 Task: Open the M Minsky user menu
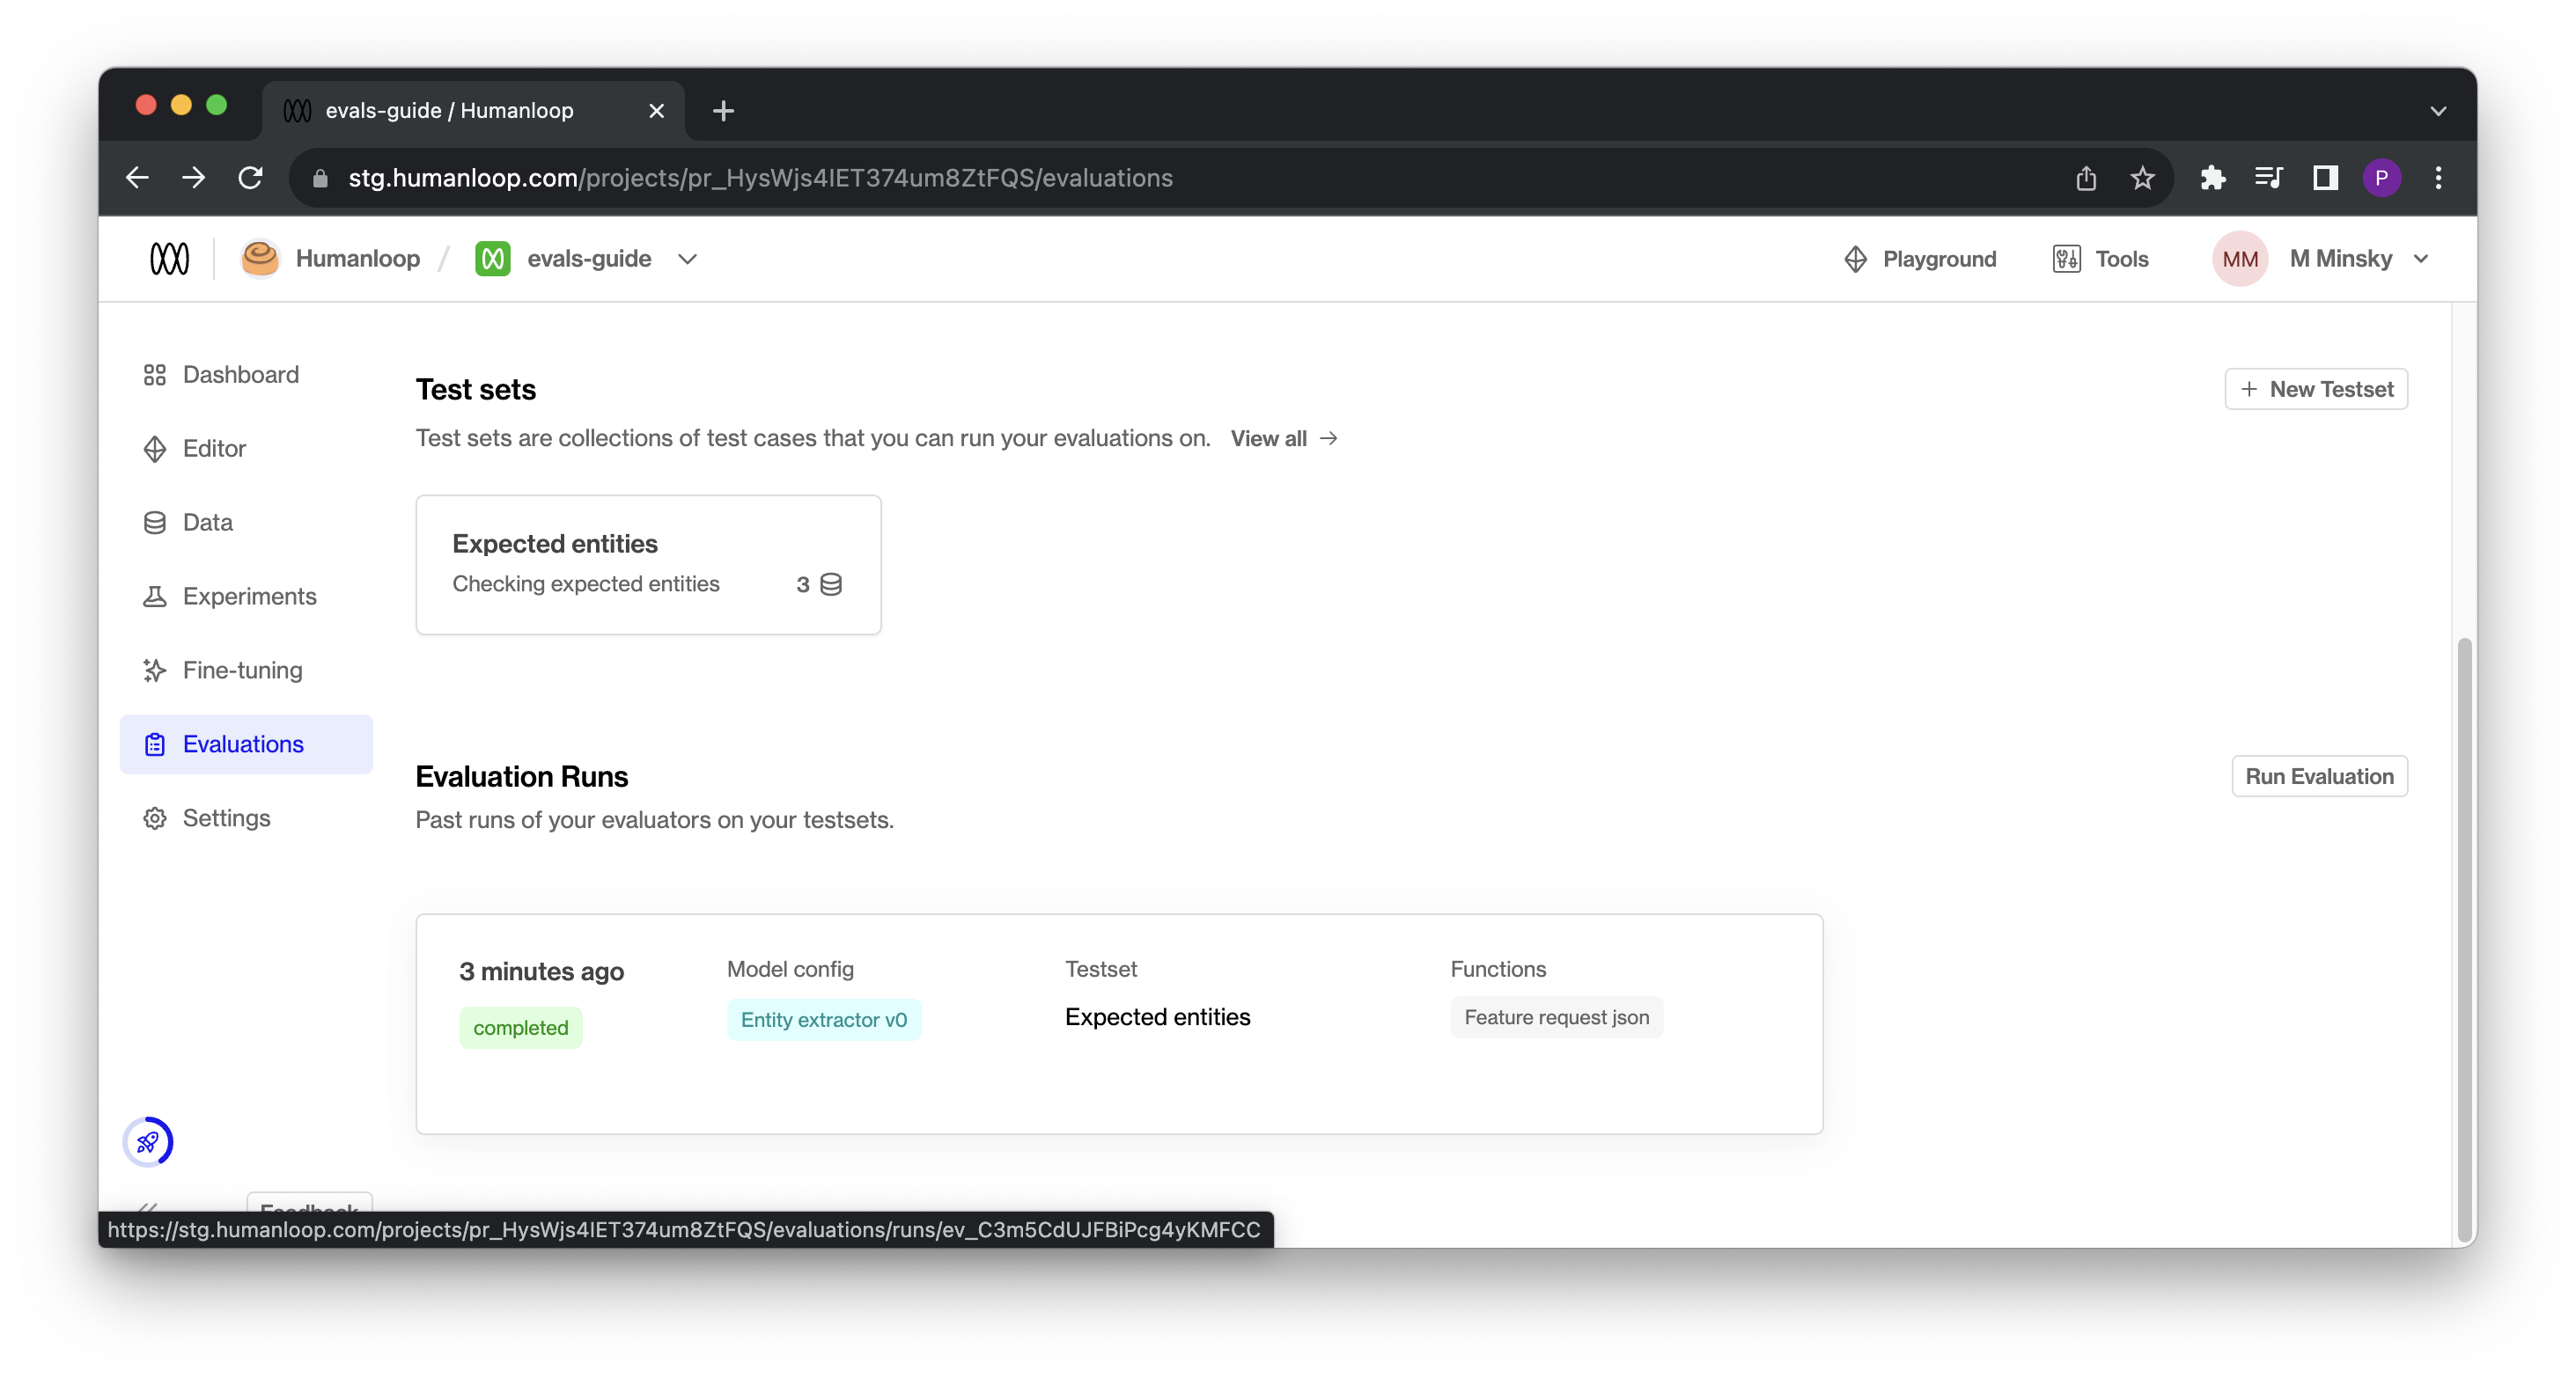[x=2340, y=259]
